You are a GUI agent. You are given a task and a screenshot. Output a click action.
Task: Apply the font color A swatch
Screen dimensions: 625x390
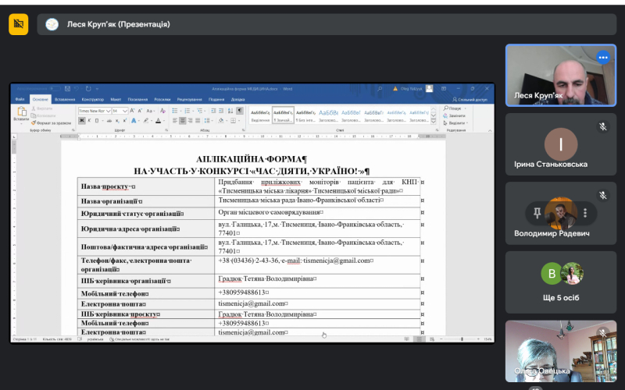pos(159,121)
